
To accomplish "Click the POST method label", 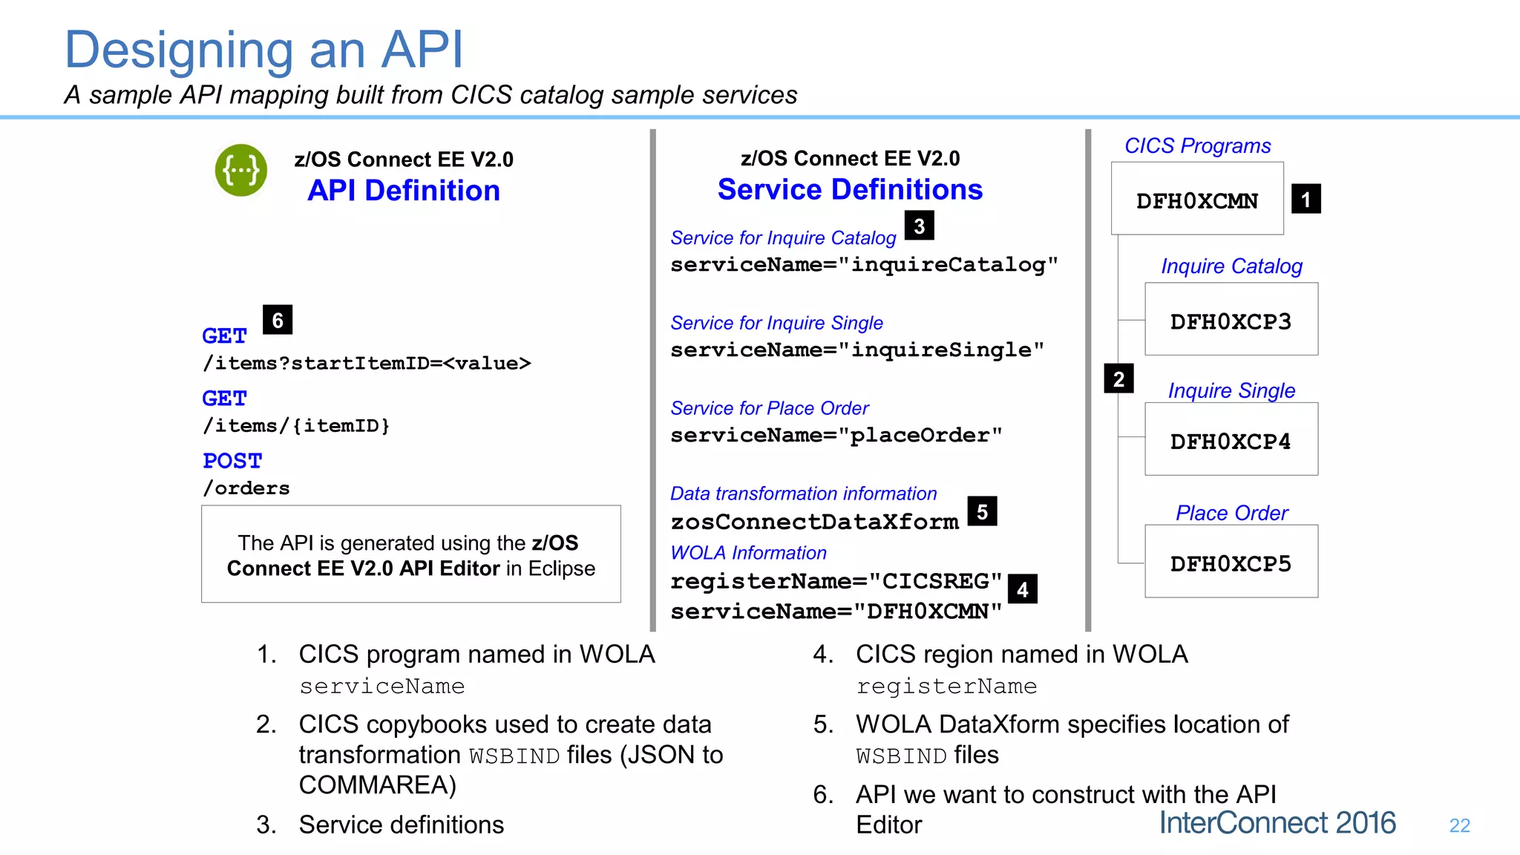I will (232, 461).
